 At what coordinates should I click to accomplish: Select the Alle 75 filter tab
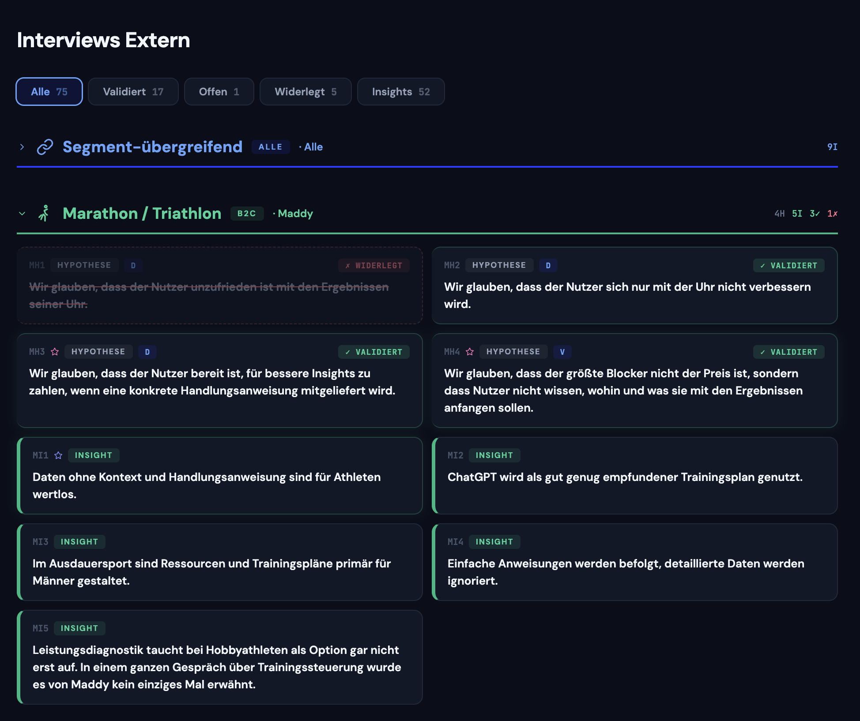pyautogui.click(x=49, y=92)
